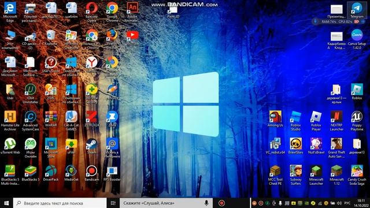The height and width of the screenshot is (208, 370).
Task: Open the Poppy Playtime game icon
Action: [357, 117]
